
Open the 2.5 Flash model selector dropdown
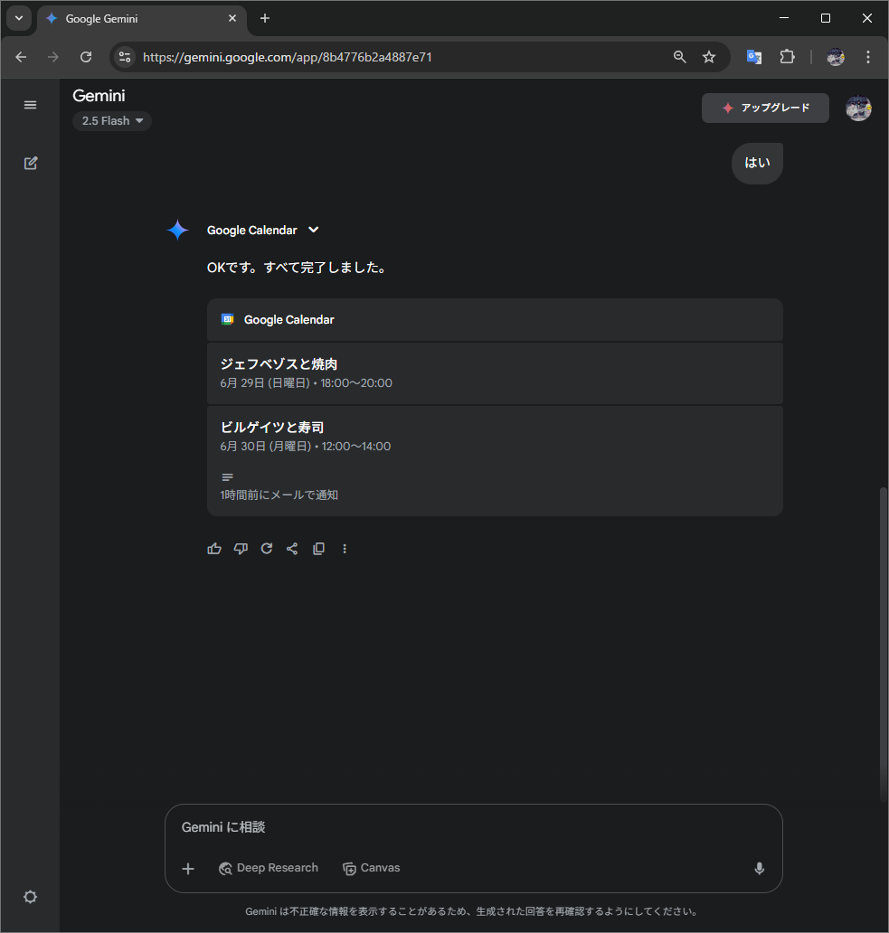click(x=112, y=121)
